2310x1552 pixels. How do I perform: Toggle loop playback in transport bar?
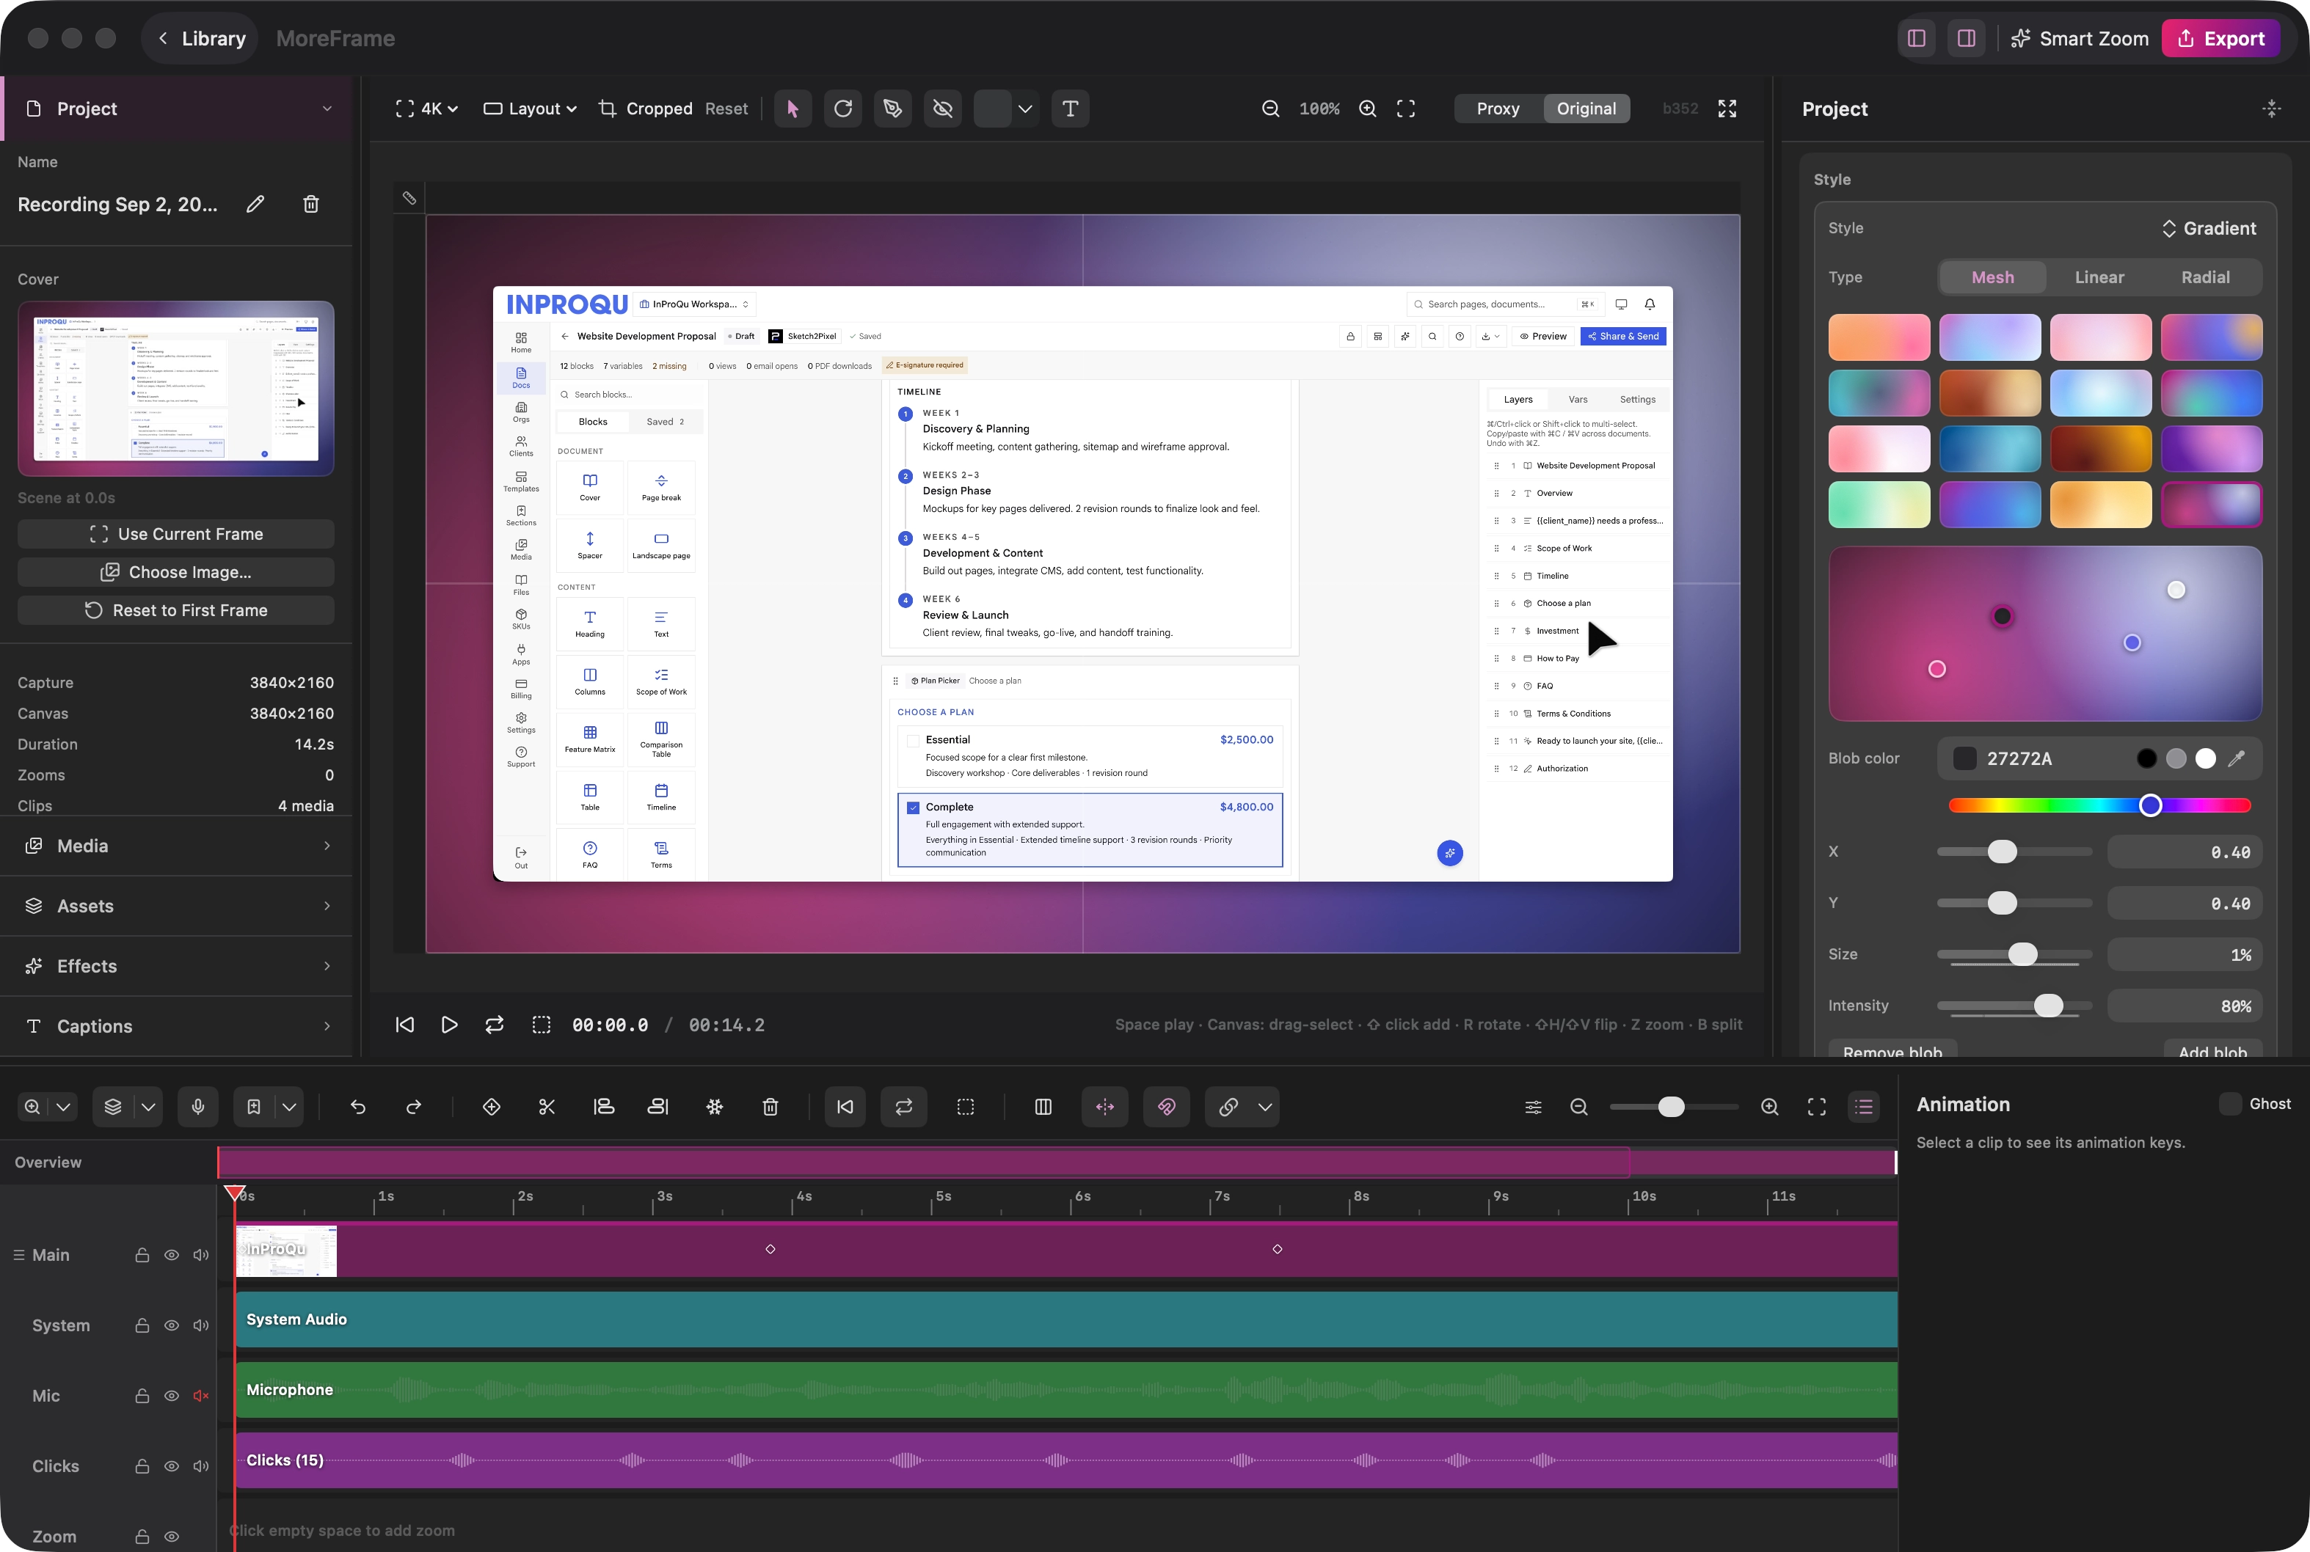[x=494, y=1025]
